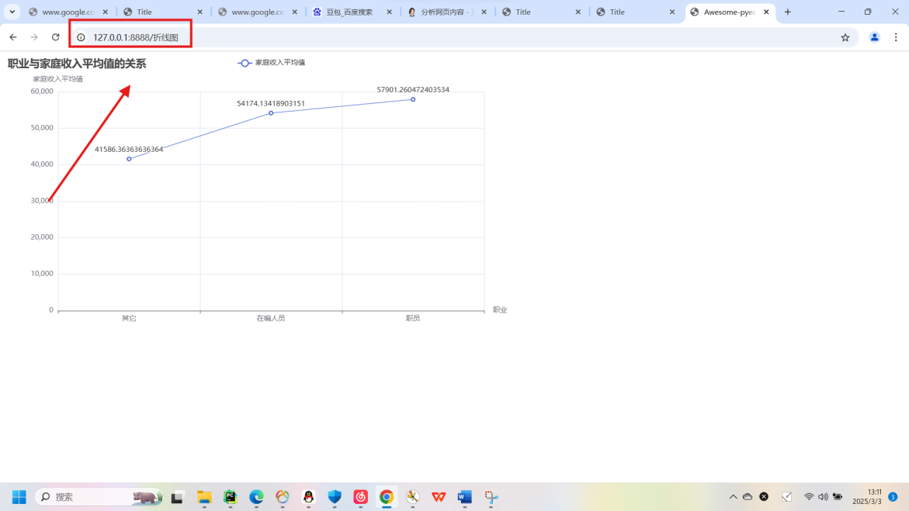Open the Chrome profile avatar icon
909x511 pixels.
click(874, 37)
